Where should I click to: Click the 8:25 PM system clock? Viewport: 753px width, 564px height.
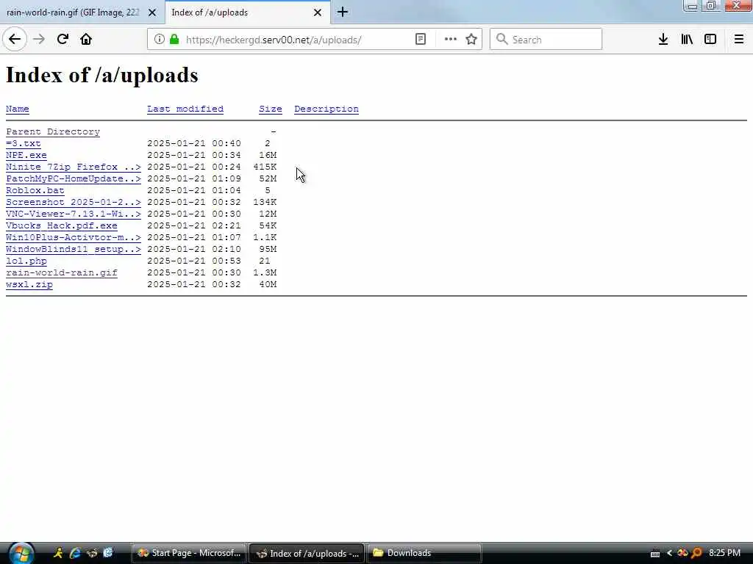pyautogui.click(x=724, y=553)
